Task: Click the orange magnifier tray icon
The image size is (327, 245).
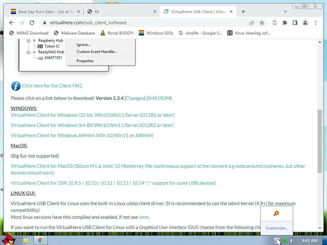Action: (276, 213)
